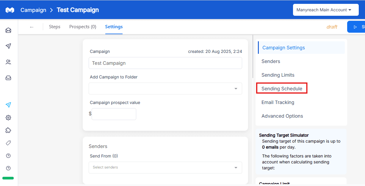The width and height of the screenshot is (365, 186).
Task: Open Sending Schedule in the settings menu
Action: pyautogui.click(x=282, y=89)
